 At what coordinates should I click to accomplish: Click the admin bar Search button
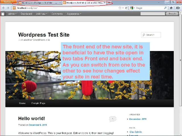[172, 14]
